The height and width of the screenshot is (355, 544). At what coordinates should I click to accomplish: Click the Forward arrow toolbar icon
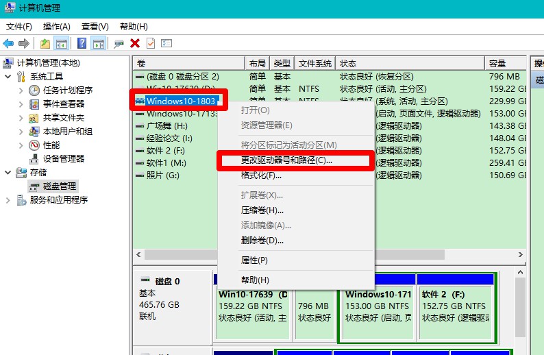24,43
